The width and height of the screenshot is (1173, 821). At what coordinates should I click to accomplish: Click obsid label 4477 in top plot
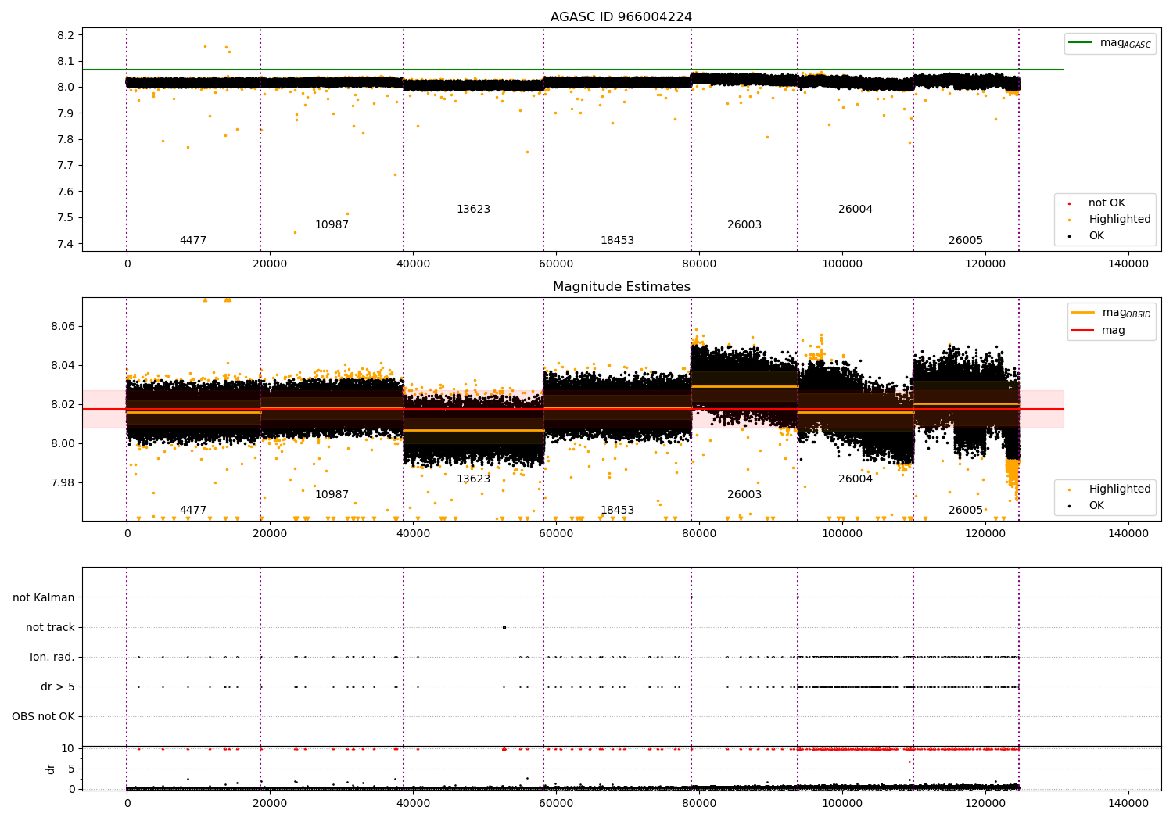[193, 241]
